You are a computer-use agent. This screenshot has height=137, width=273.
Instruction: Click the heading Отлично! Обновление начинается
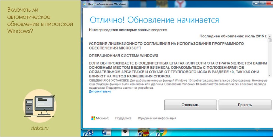[x=154, y=20]
